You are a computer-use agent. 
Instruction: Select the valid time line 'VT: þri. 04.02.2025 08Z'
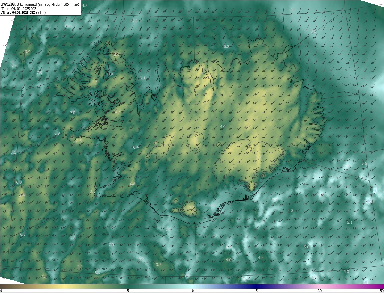(x=18, y=13)
